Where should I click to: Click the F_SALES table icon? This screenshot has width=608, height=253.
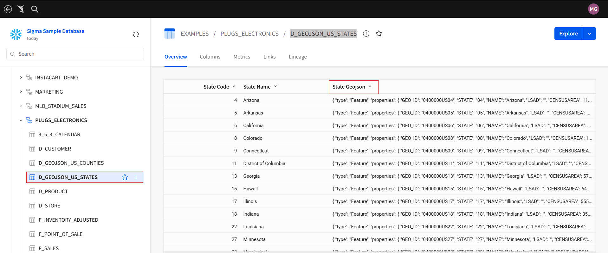click(x=32, y=248)
